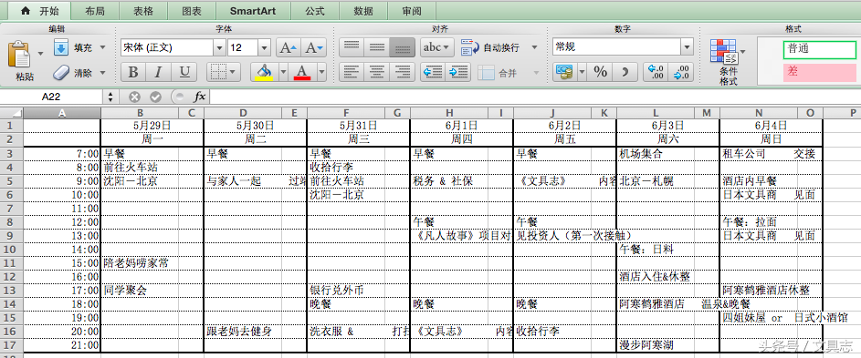The width and height of the screenshot is (861, 358).
Task: Select the Bad (差) cell style
Action: click(819, 72)
